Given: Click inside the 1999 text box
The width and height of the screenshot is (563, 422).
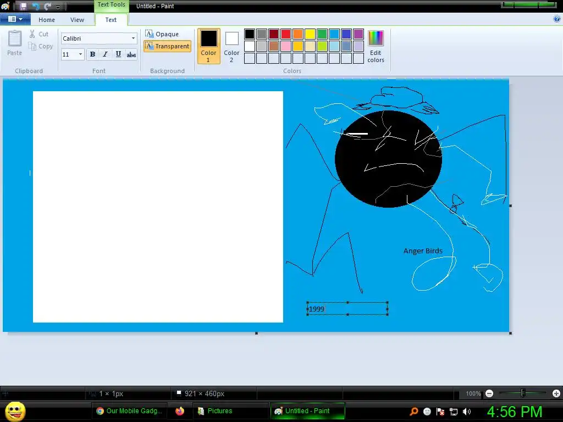Looking at the screenshot, I should coord(347,309).
